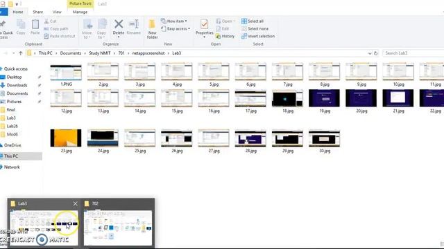Select the 24.jpg thumbnail

(x=103, y=138)
